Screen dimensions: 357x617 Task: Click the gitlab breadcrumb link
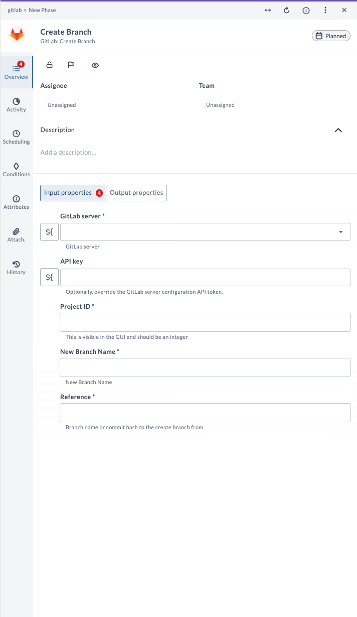coord(15,10)
